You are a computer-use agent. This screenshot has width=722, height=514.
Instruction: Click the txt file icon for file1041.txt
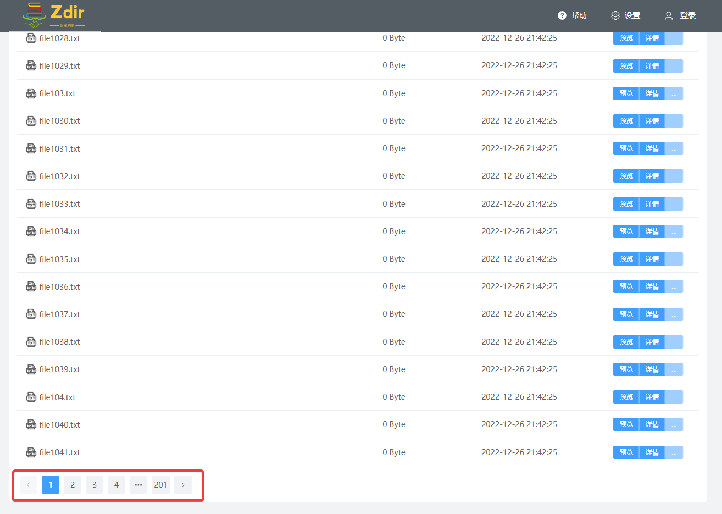point(31,452)
